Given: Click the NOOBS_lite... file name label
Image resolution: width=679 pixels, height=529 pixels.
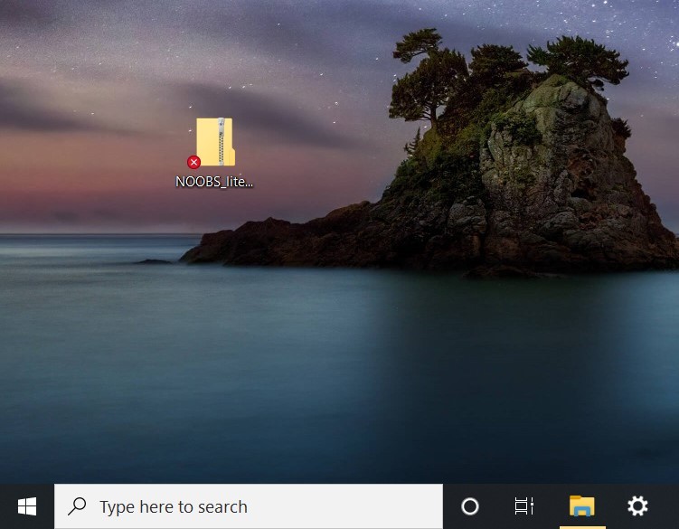Looking at the screenshot, I should point(214,182).
